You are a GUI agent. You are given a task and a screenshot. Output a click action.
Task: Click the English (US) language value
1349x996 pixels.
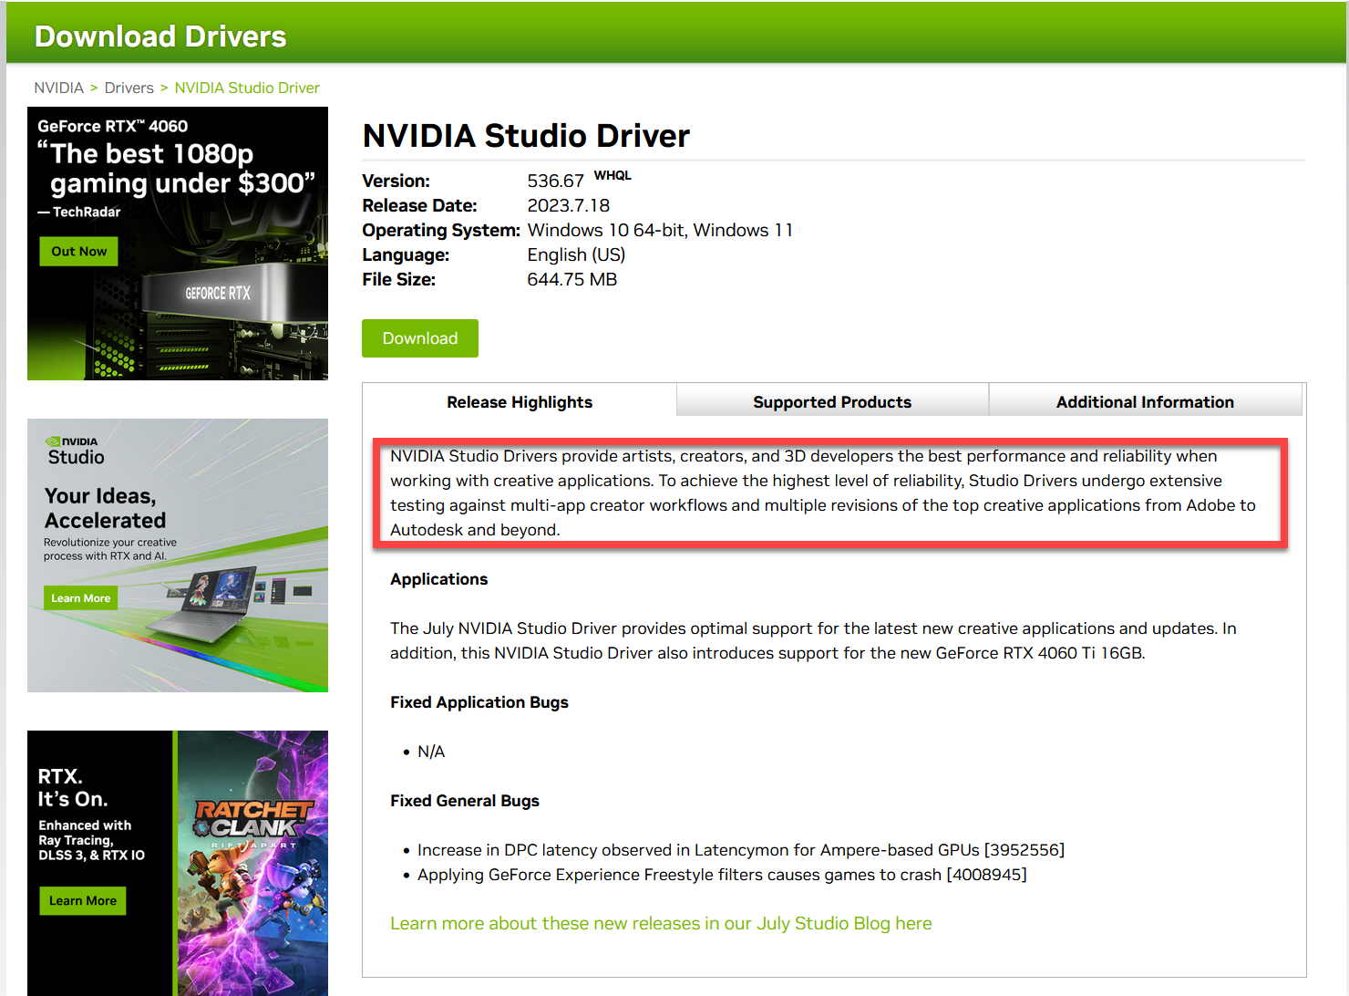pos(576,254)
